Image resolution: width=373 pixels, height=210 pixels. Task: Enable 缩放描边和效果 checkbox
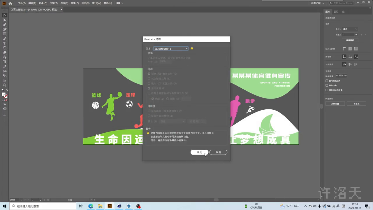point(327,90)
